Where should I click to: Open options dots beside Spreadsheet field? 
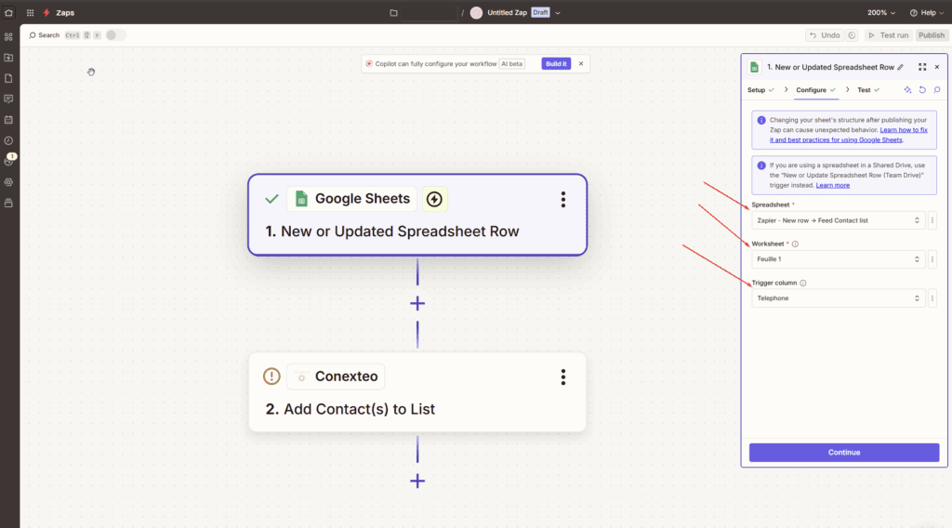click(x=932, y=220)
